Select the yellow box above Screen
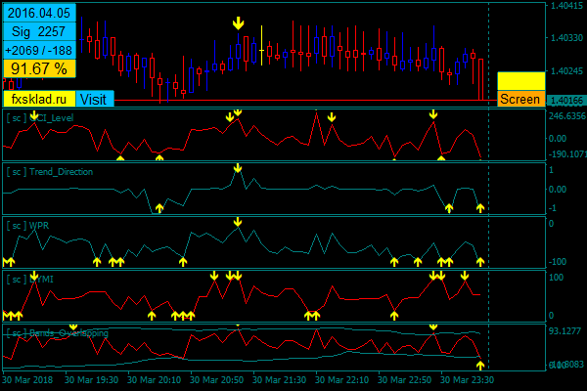This screenshot has width=587, height=391. coord(520,81)
